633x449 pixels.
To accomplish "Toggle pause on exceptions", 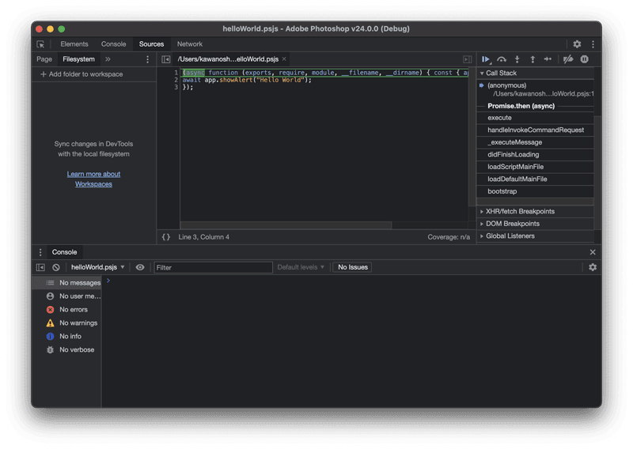I will [x=585, y=59].
